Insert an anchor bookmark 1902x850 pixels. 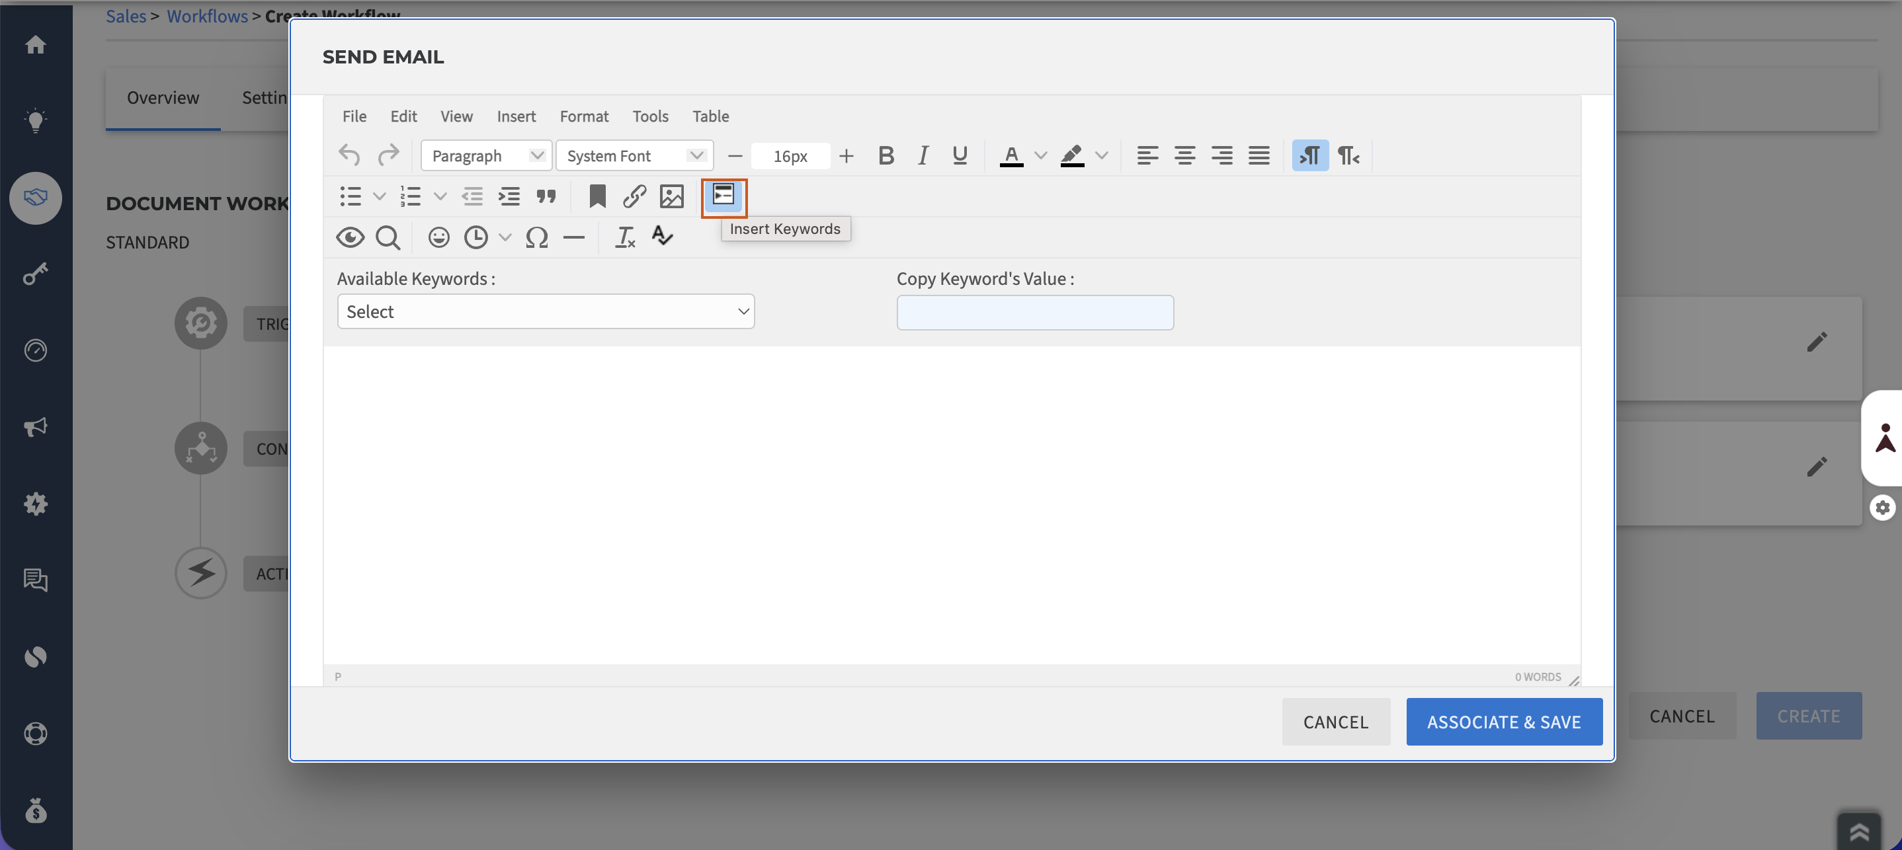[x=597, y=196]
